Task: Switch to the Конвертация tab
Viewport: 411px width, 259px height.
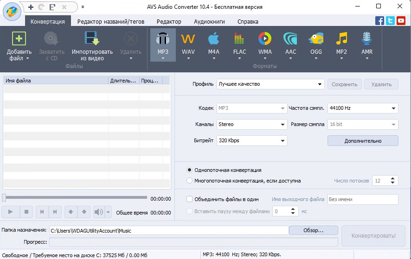Action: 48,21
